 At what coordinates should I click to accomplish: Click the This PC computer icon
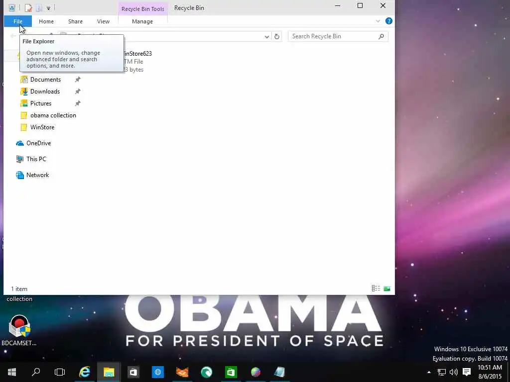tap(20, 159)
